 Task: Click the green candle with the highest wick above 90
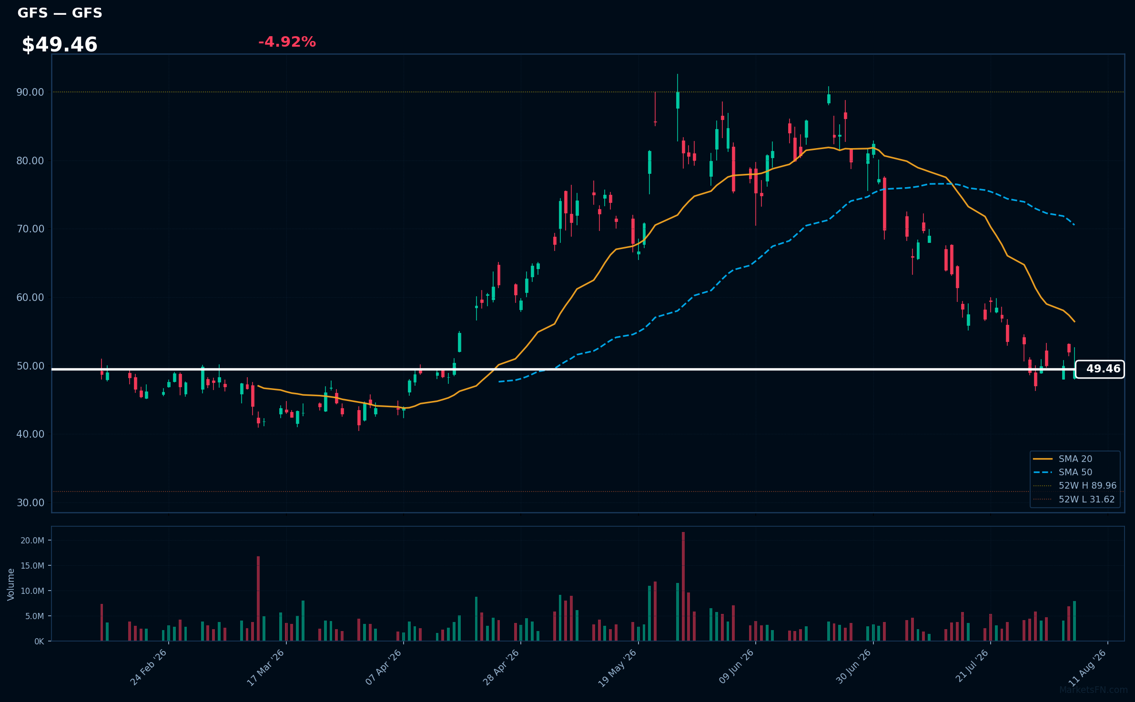pos(678,107)
